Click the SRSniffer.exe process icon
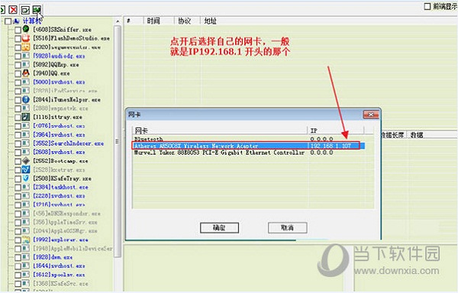Screen dimensions: 458x293 click(26, 29)
